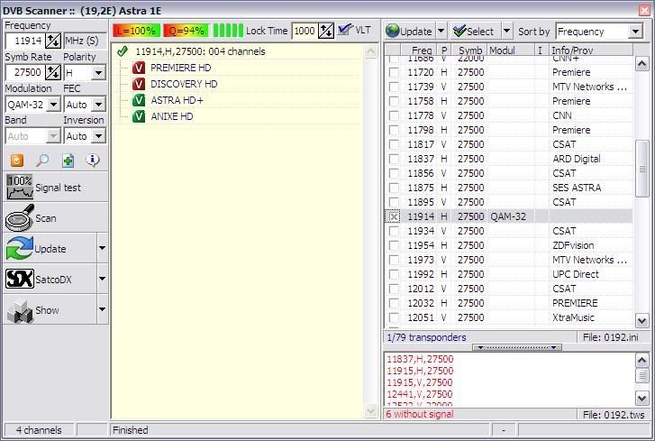Click the green V icon of ANIXE HD

point(139,116)
